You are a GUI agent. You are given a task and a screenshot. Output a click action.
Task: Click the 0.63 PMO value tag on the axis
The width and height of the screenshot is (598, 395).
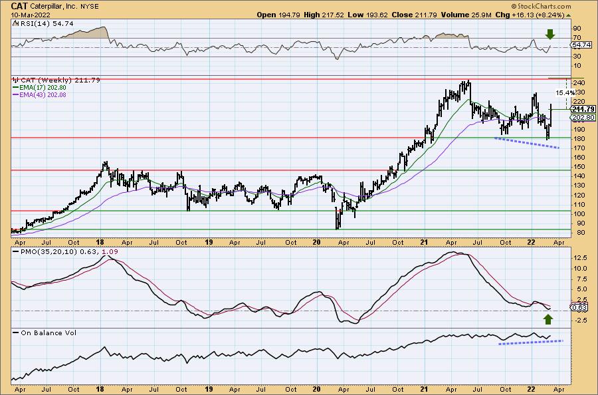point(579,307)
